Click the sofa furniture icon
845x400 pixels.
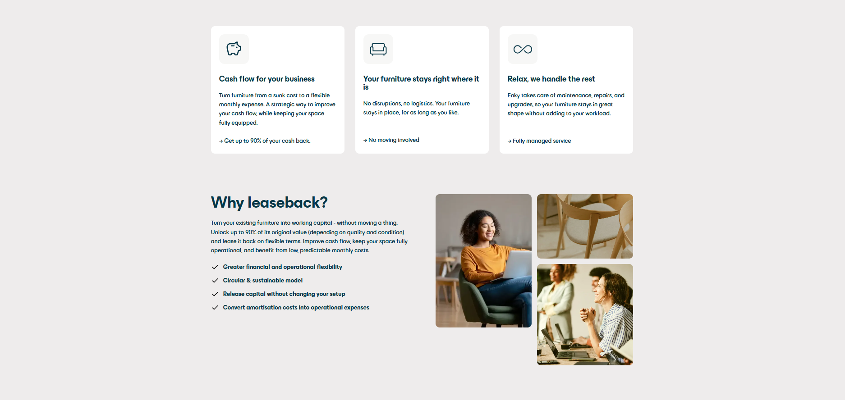(378, 49)
